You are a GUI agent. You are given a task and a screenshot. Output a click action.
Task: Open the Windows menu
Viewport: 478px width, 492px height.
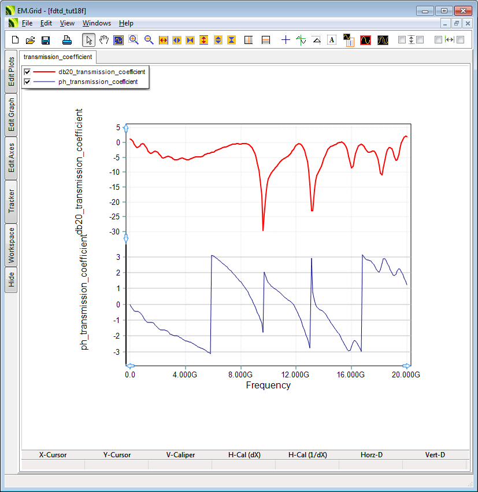(x=97, y=23)
